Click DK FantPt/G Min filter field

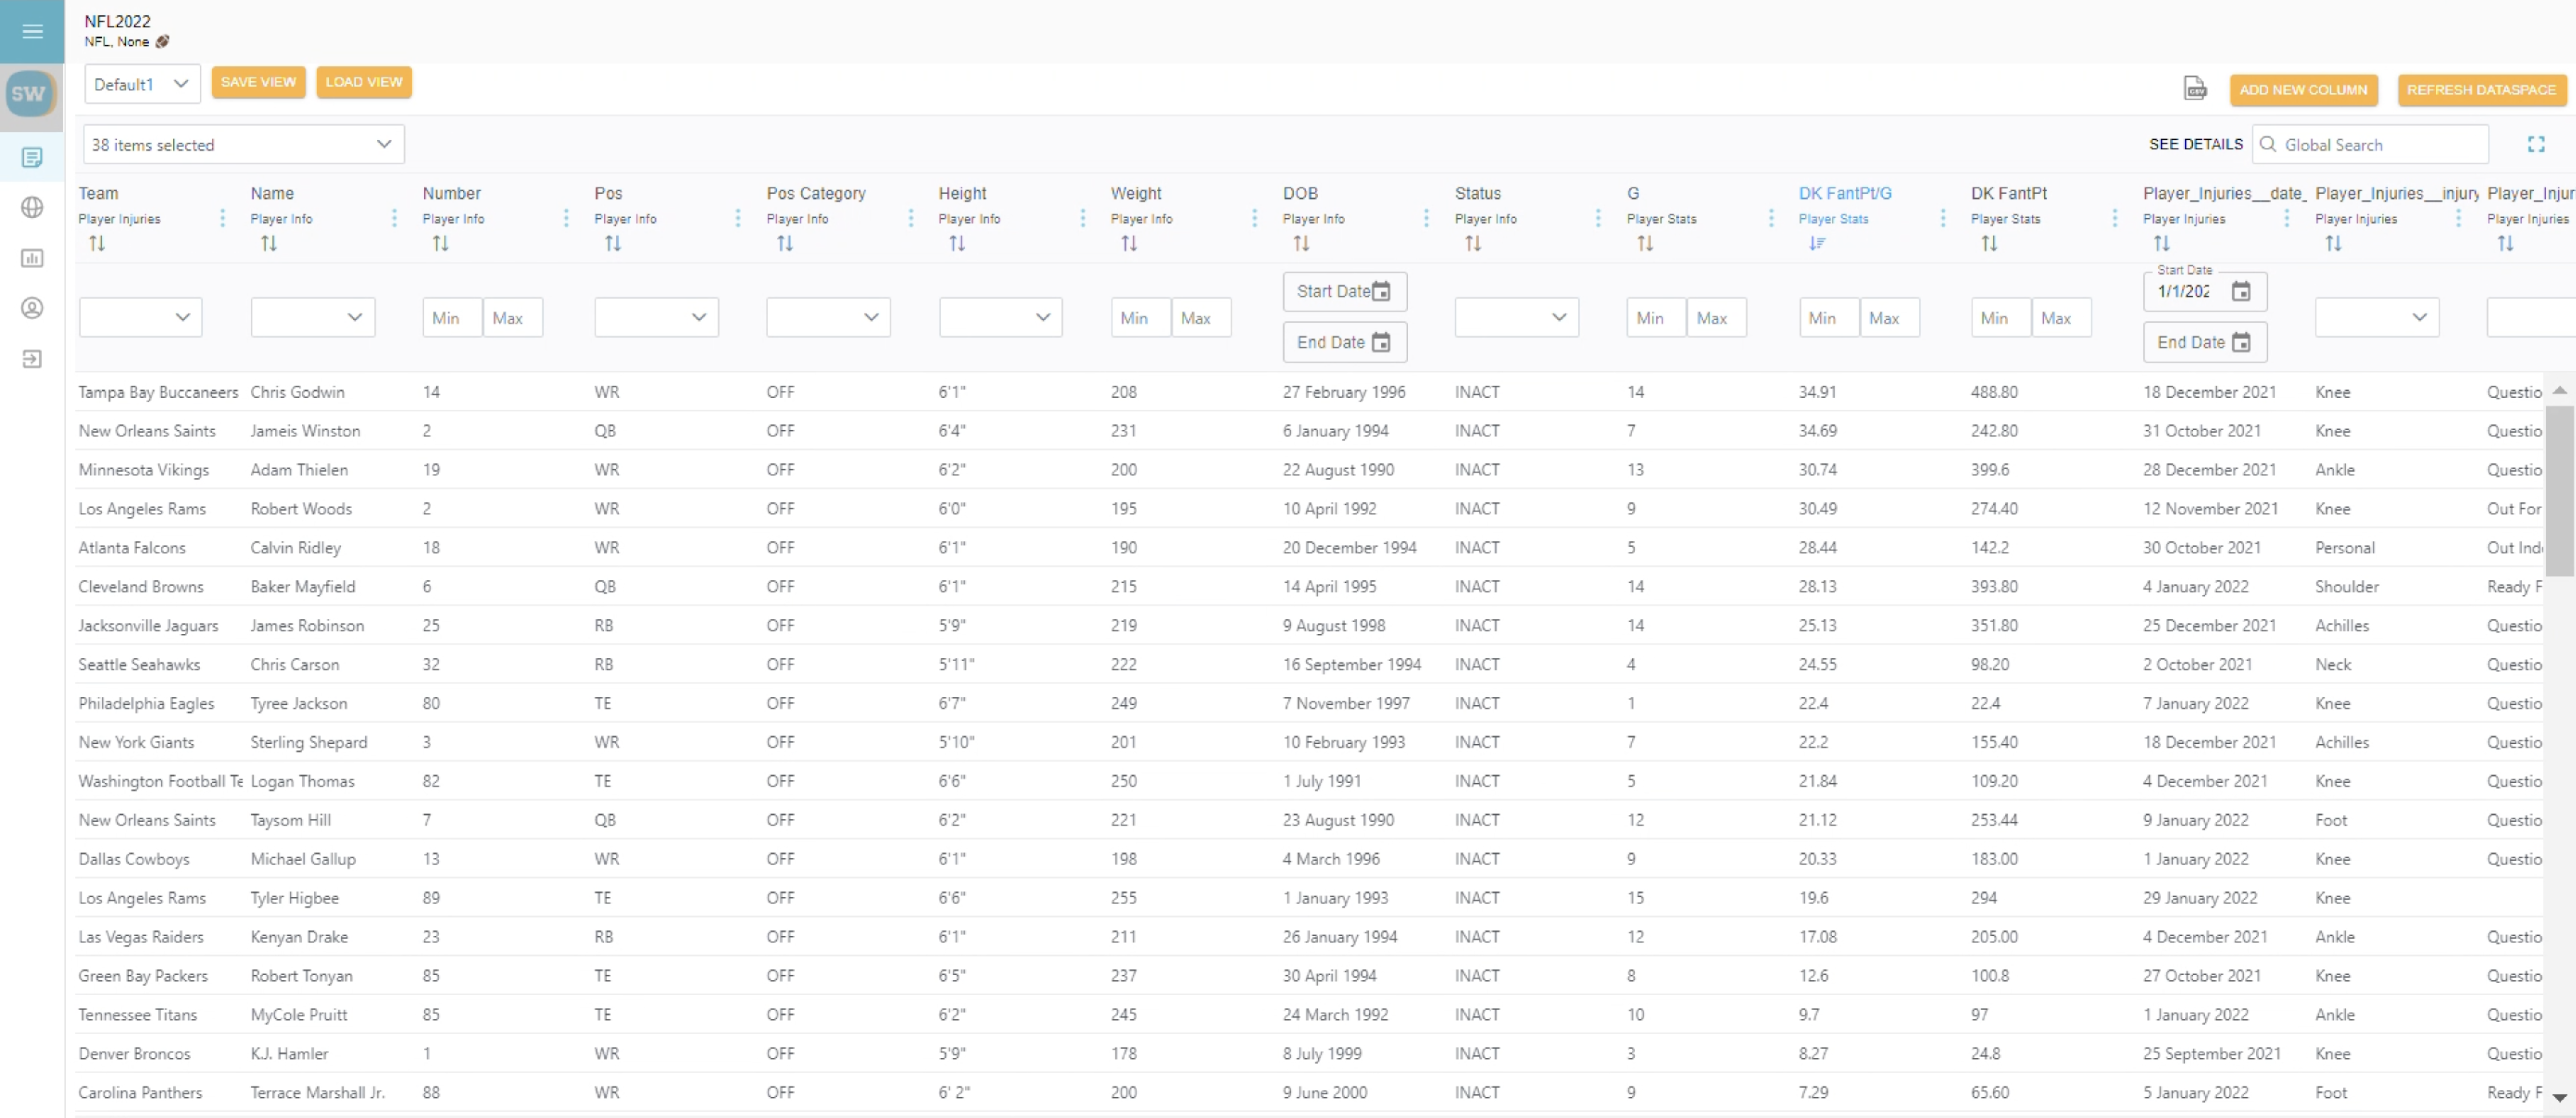(x=1829, y=318)
